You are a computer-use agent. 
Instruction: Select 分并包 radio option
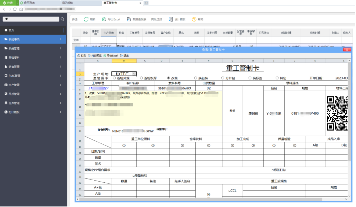pos(223,78)
